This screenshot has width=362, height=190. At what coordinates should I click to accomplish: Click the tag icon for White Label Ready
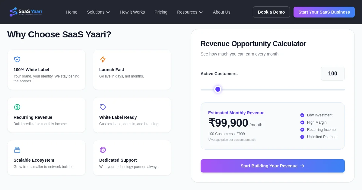[x=103, y=107]
